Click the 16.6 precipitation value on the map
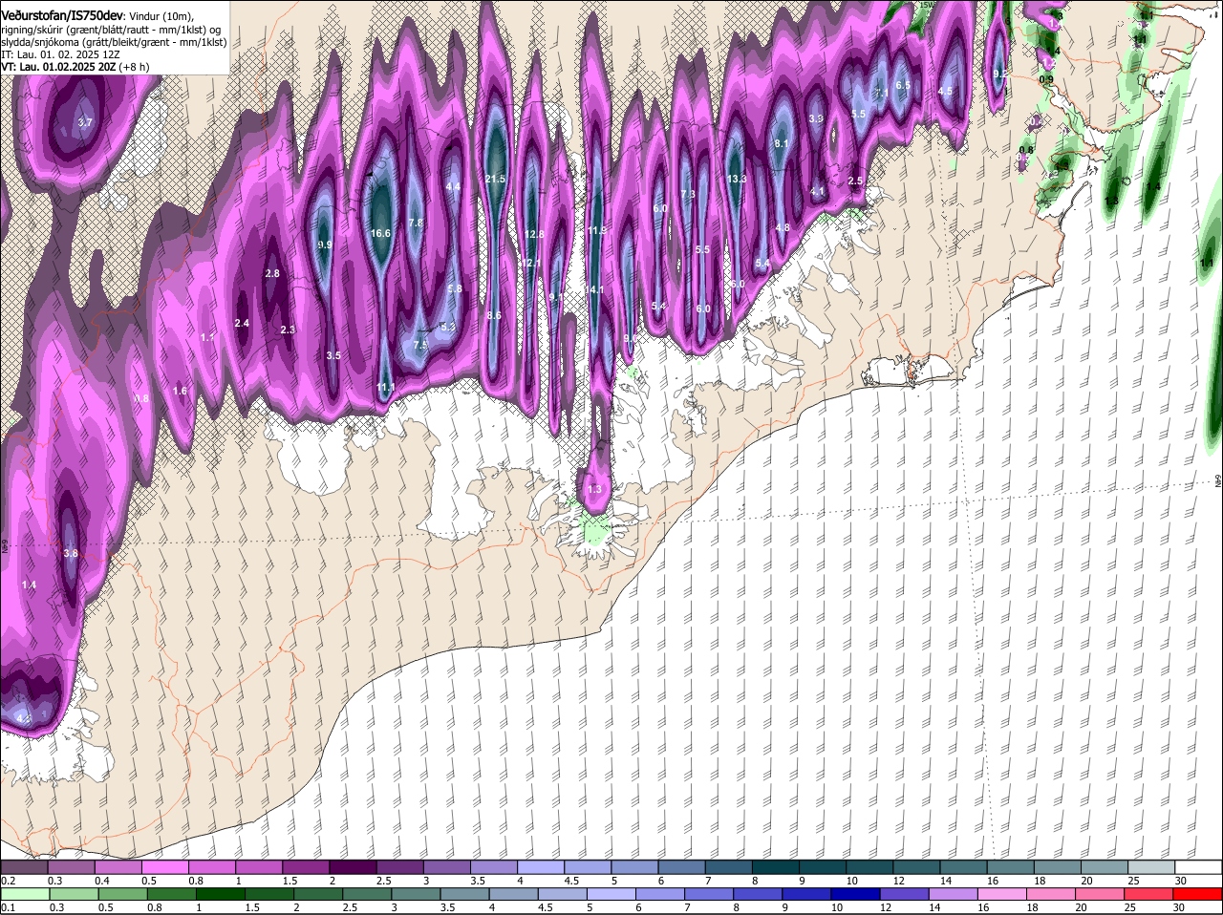This screenshot has height=915, width=1223. coord(381,233)
